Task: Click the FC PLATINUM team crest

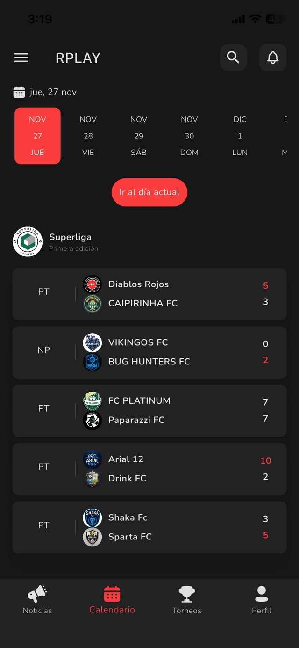Action: [92, 401]
